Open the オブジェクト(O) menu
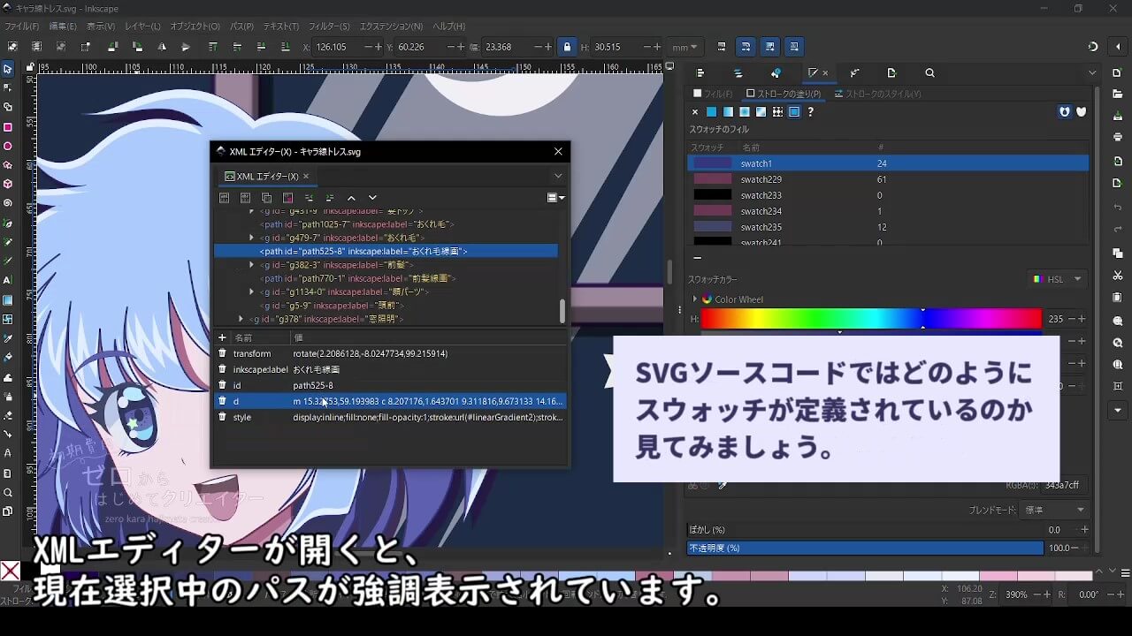This screenshot has height=636, width=1132. coord(195,26)
